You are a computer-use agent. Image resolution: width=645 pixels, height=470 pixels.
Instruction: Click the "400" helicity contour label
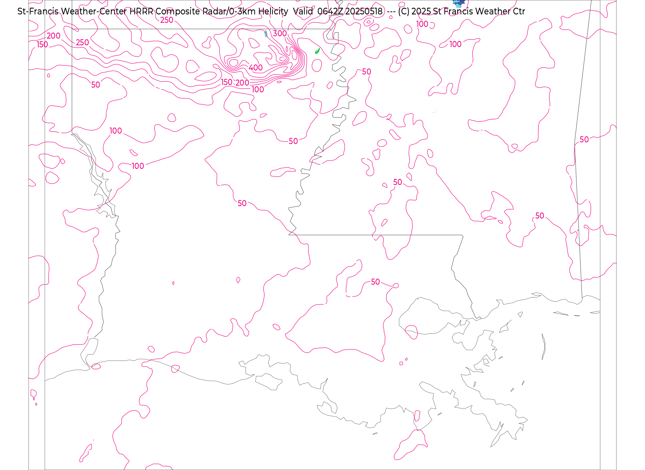tap(256, 68)
